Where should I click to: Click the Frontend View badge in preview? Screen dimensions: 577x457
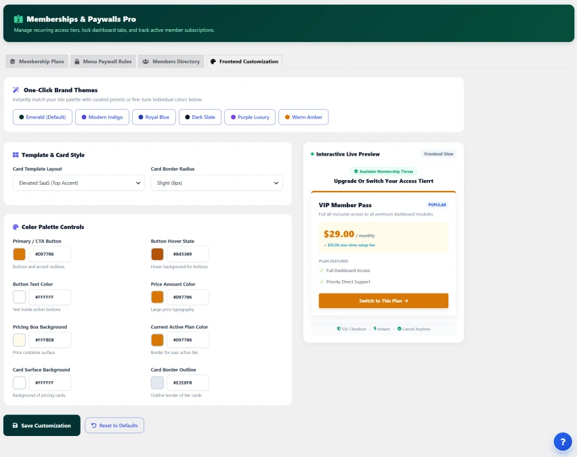(x=439, y=154)
